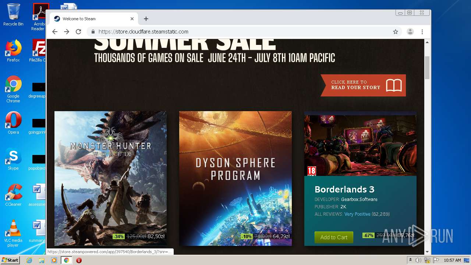Image resolution: width=471 pixels, height=265 pixels.
Task: Open Very Positive reviews link
Action: click(357, 214)
